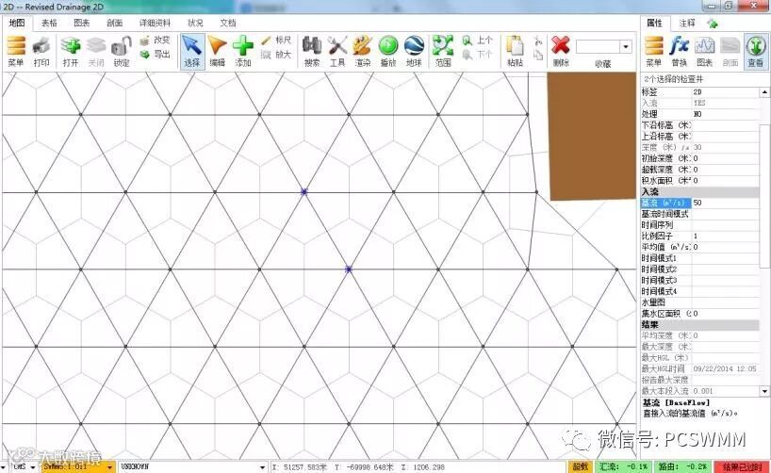Click the 基流 value field showing 50

[726, 203]
